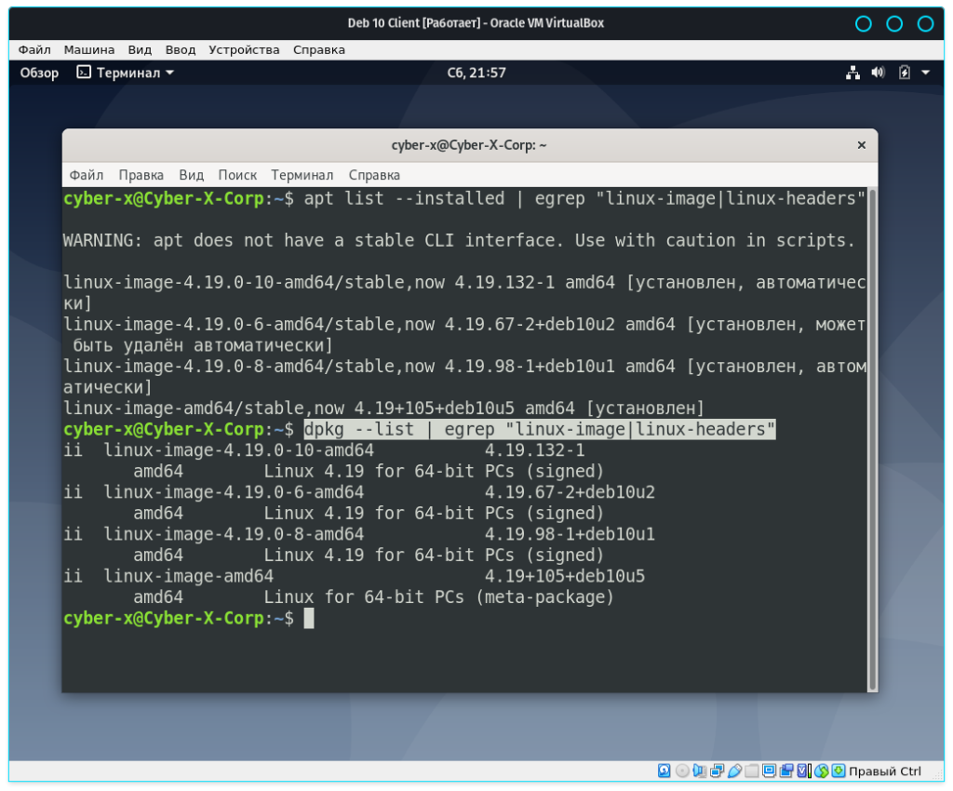Open the Правка menu in the terminal window
This screenshot has height=791, width=953.
[141, 175]
